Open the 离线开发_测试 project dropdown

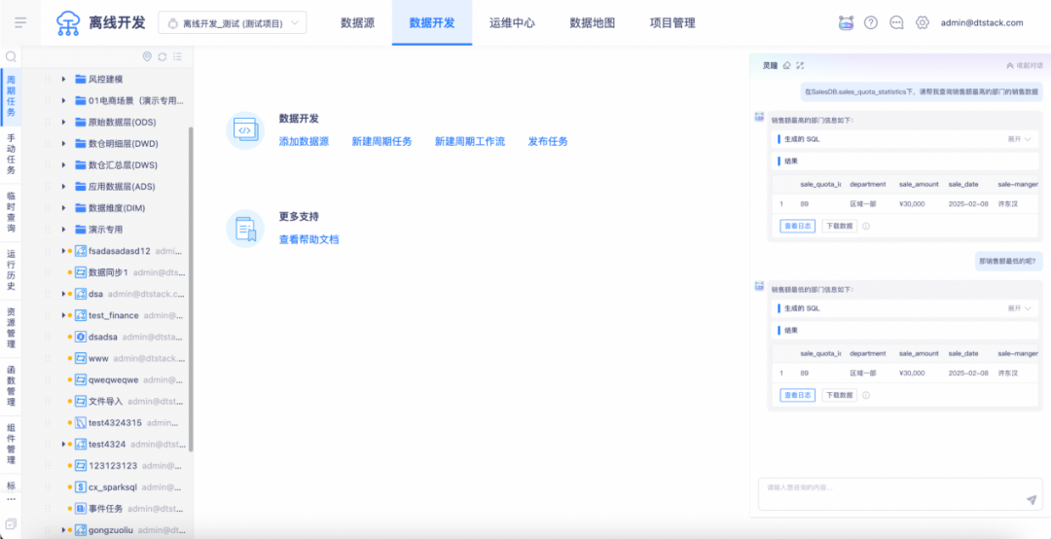point(232,22)
